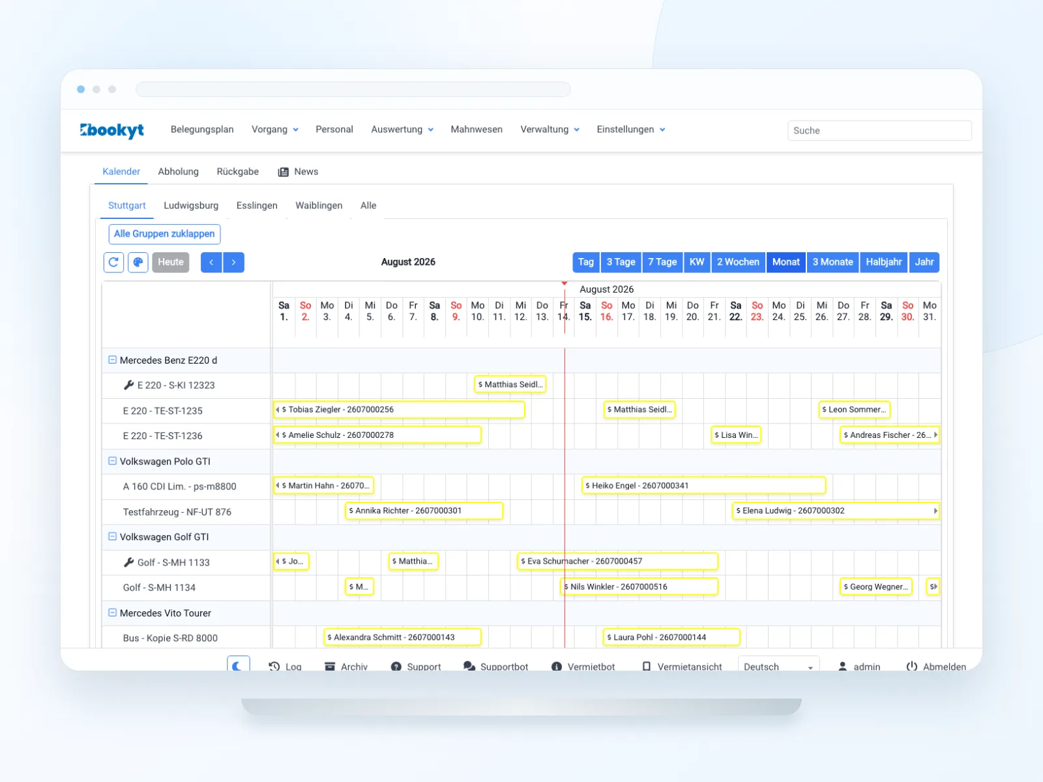Open Support in the footer bar
The height and width of the screenshot is (782, 1043).
click(416, 667)
